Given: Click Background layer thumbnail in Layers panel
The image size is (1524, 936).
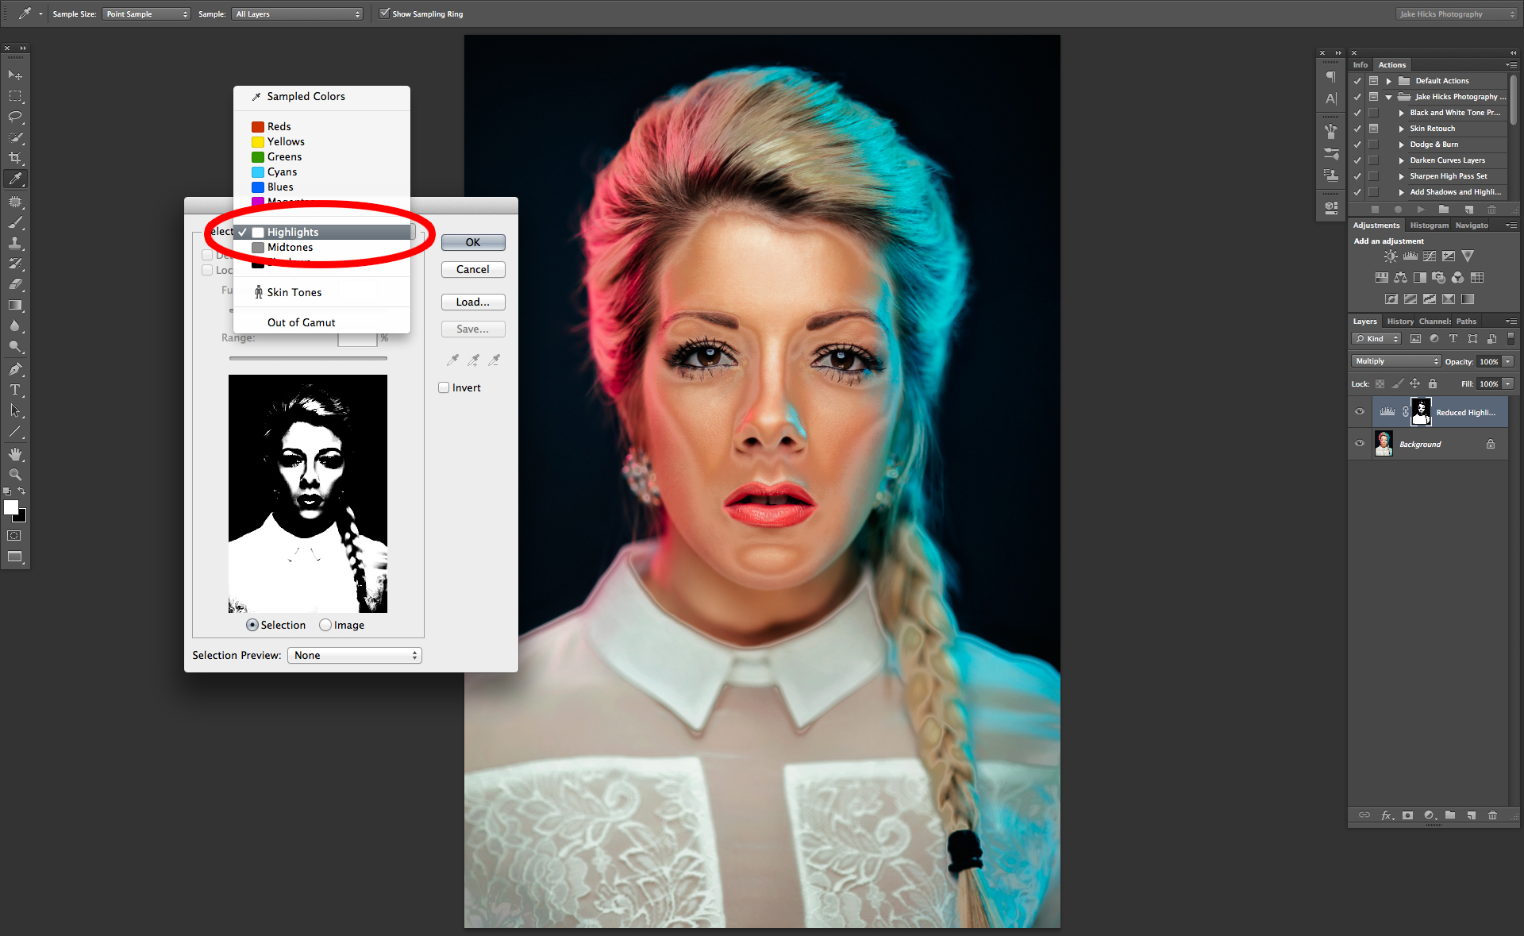Looking at the screenshot, I should click(1384, 443).
